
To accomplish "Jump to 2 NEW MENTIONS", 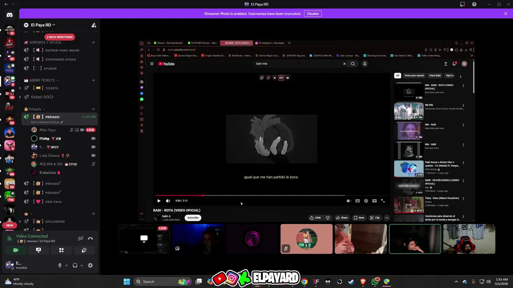I will pos(59,37).
